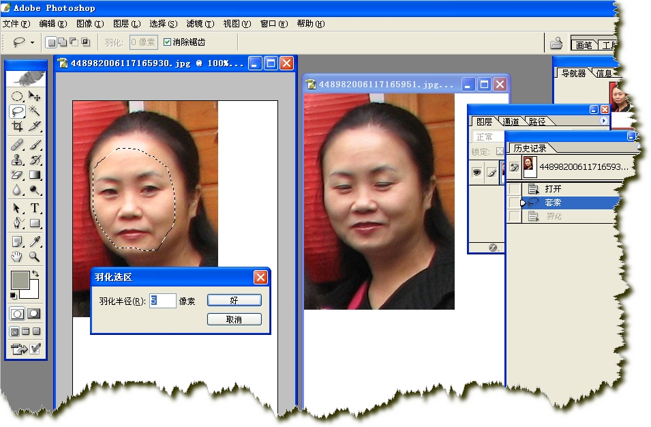651x427 pixels.
Task: Select the Move tool
Action: tap(35, 96)
